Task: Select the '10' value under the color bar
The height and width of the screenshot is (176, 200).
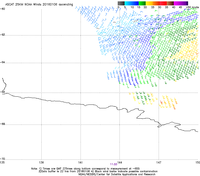Action: pyautogui.click(x=132, y=7)
